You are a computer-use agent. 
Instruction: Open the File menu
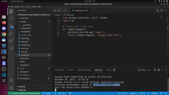pos(9,7)
